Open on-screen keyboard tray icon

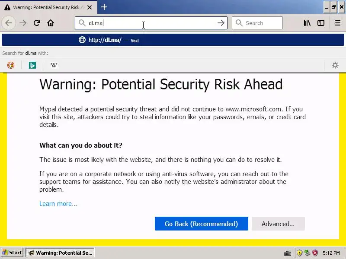pos(288,253)
